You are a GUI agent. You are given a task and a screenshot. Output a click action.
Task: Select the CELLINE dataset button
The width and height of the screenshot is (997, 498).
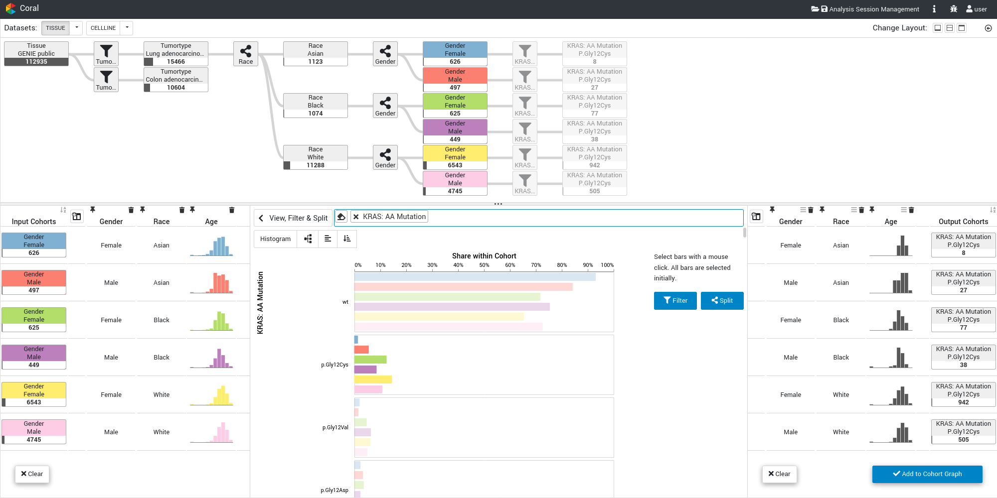coord(103,28)
